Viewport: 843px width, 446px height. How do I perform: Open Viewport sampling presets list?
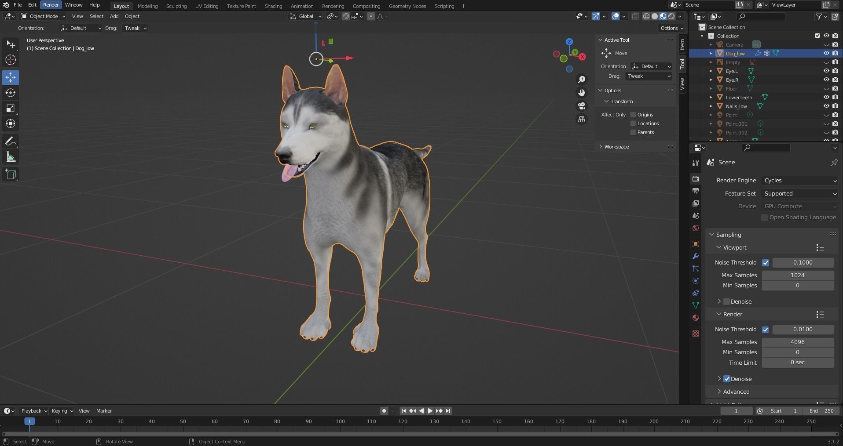(820, 248)
